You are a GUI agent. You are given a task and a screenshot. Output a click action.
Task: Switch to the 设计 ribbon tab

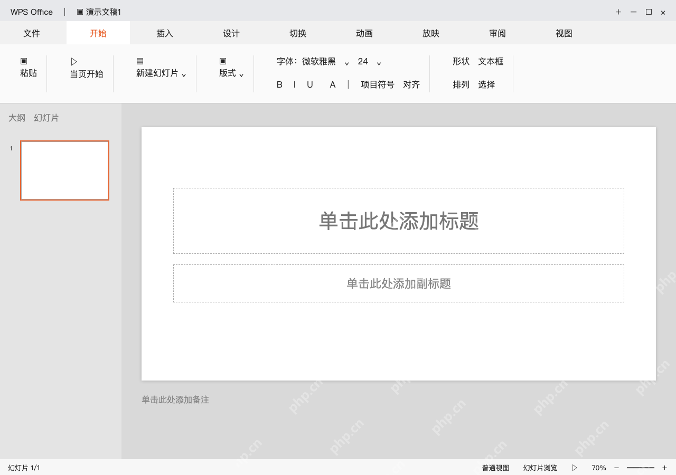click(231, 33)
